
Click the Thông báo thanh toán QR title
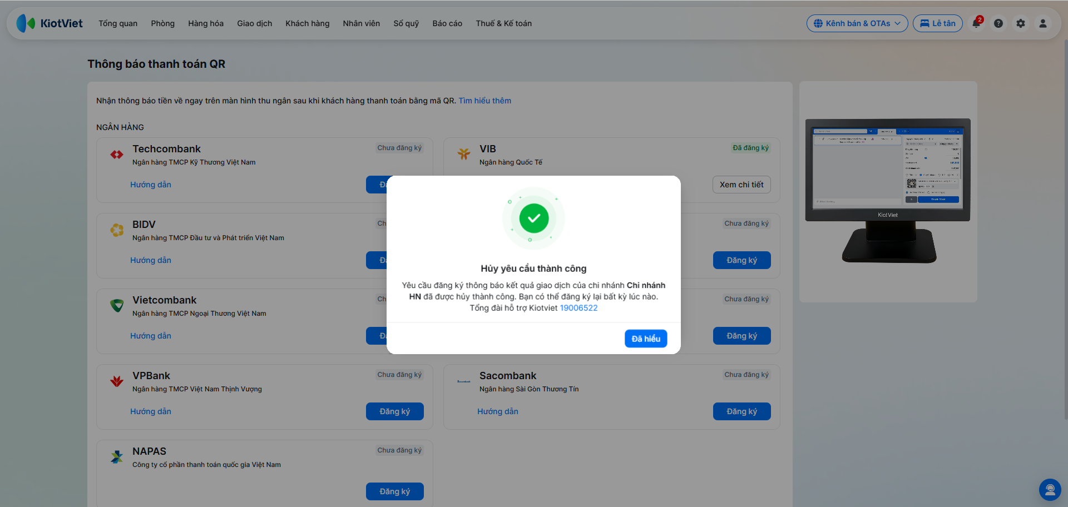click(156, 64)
